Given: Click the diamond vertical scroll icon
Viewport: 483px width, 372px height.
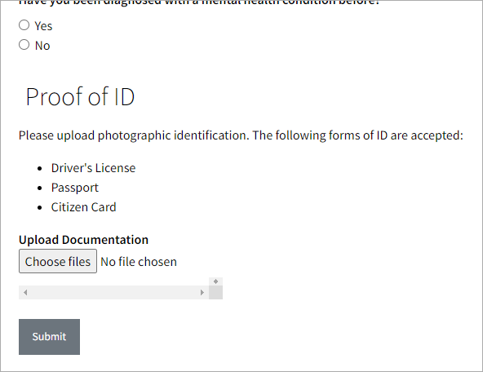Looking at the screenshot, I should (x=215, y=281).
